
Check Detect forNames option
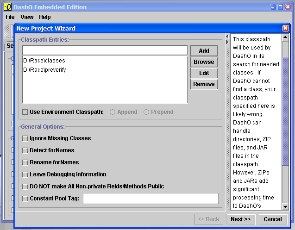pyautogui.click(x=25, y=151)
